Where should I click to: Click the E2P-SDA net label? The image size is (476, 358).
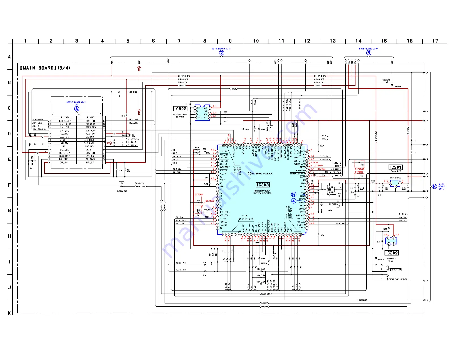pos(325,160)
